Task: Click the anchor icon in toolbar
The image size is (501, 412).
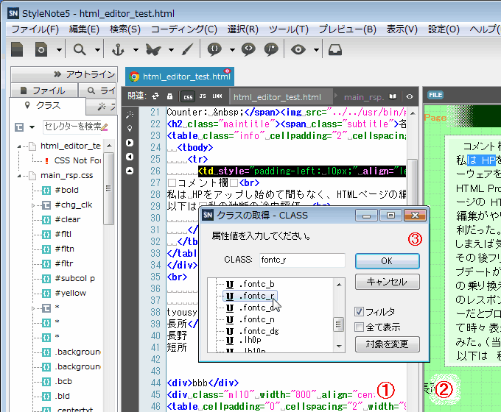Action: 118,49
